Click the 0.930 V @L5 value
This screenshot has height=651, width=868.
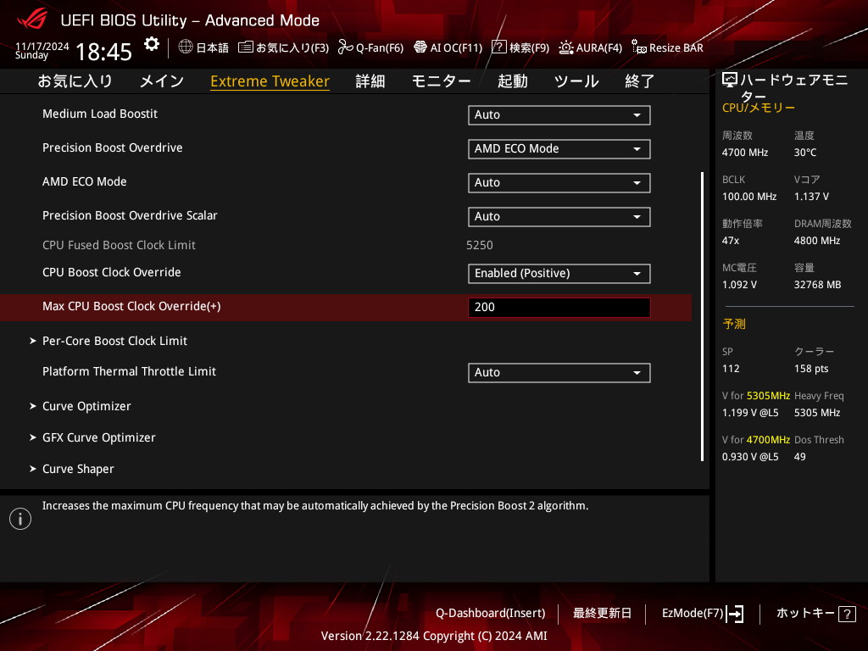tap(750, 457)
